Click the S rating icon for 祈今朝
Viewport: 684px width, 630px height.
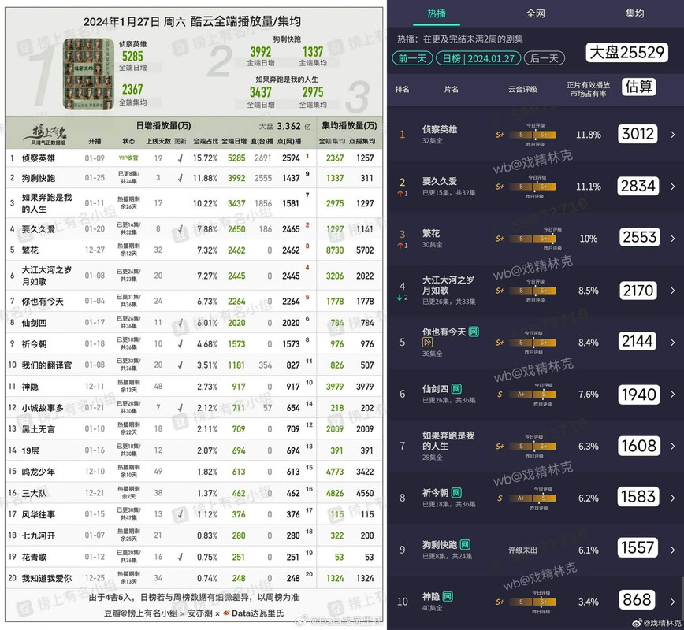tap(500, 498)
